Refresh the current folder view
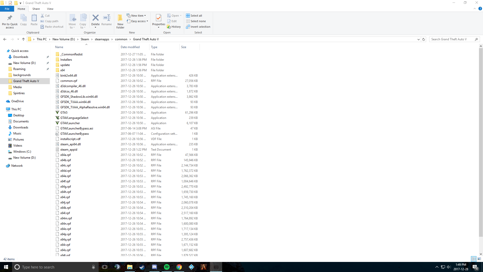 click(424, 39)
